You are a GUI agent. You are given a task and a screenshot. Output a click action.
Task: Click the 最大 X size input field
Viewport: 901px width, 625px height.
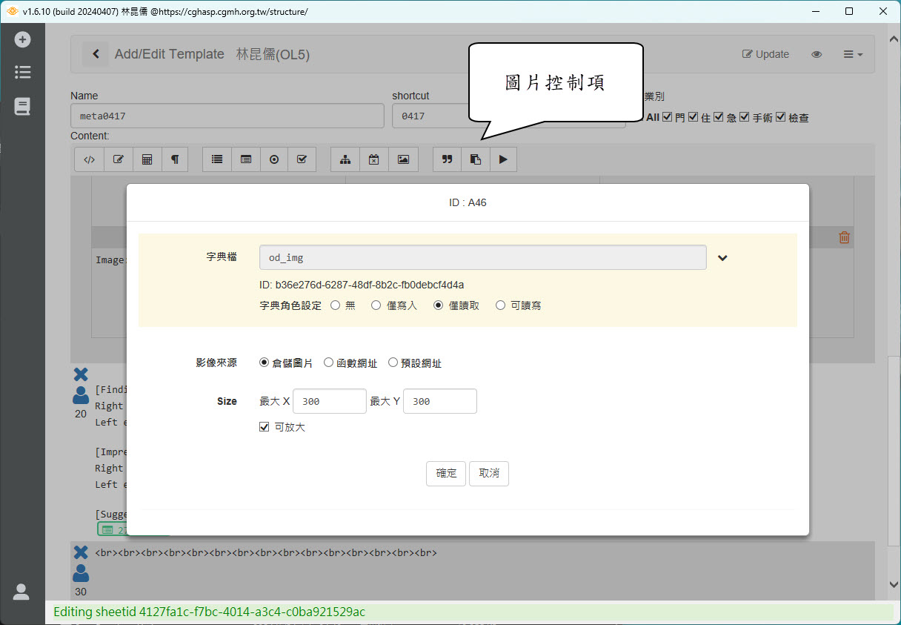point(330,401)
